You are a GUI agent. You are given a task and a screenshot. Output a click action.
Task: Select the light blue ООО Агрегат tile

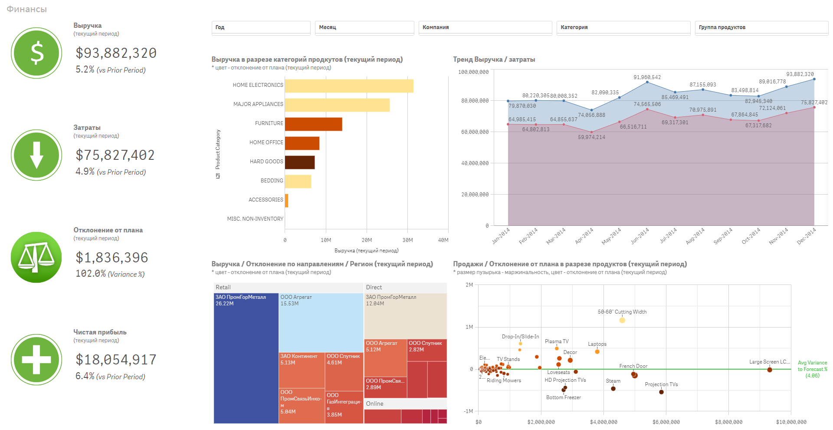pos(321,323)
